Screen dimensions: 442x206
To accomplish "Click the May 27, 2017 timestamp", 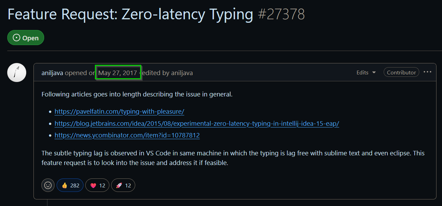I will coord(118,73).
